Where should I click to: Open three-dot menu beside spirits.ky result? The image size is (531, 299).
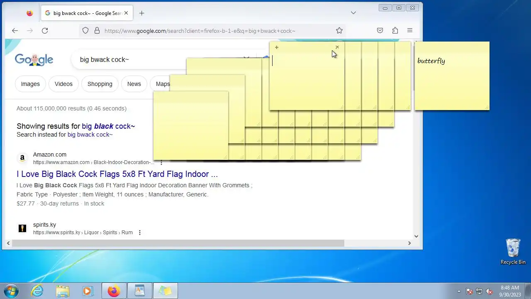pyautogui.click(x=140, y=233)
